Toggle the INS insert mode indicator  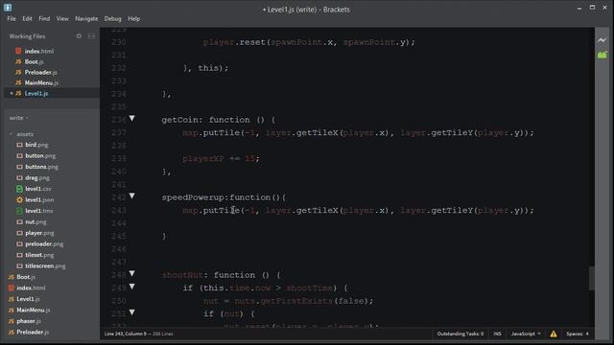[x=497, y=333]
